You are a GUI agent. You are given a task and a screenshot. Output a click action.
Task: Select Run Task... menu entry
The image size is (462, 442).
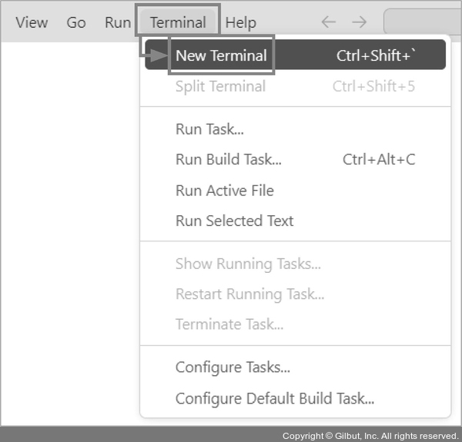tap(209, 129)
